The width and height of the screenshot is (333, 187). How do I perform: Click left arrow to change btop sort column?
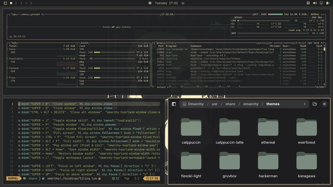(306, 43)
